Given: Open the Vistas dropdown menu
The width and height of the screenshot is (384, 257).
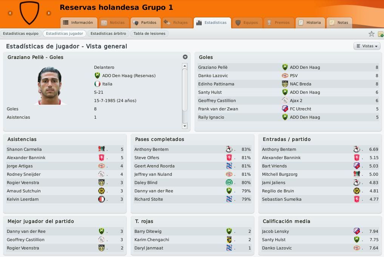Looking at the screenshot, I should pyautogui.click(x=367, y=46).
